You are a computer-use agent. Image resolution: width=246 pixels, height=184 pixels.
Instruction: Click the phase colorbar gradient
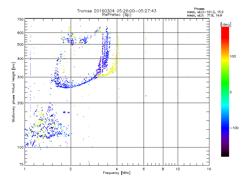pos(225,92)
